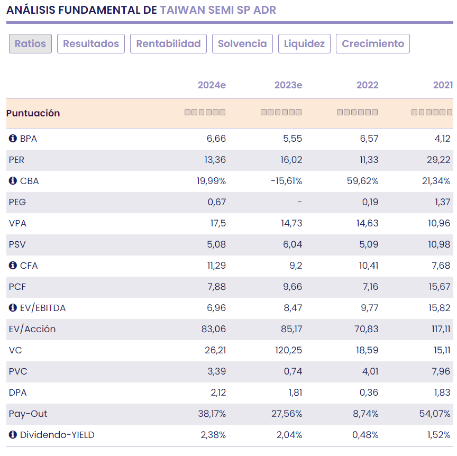Click the info icon beside CBA

pyautogui.click(x=13, y=181)
